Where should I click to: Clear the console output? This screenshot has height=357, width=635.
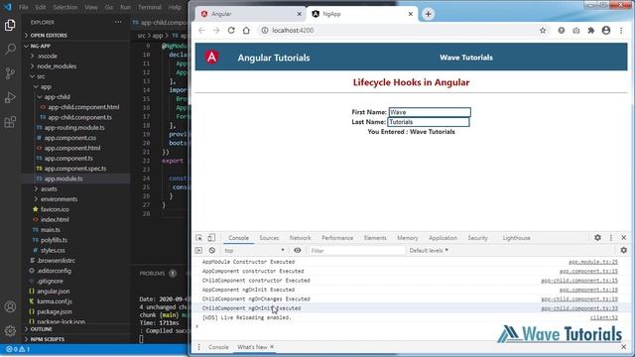tap(211, 251)
